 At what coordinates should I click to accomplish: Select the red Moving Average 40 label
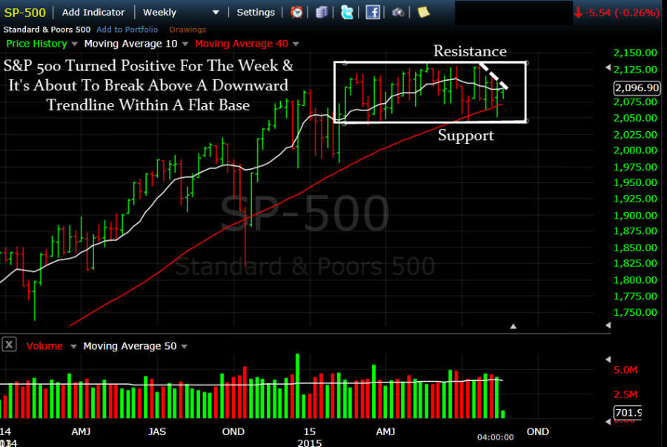click(x=241, y=44)
